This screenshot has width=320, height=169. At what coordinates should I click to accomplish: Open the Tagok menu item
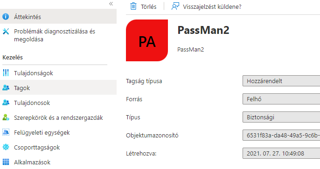pos(58,88)
